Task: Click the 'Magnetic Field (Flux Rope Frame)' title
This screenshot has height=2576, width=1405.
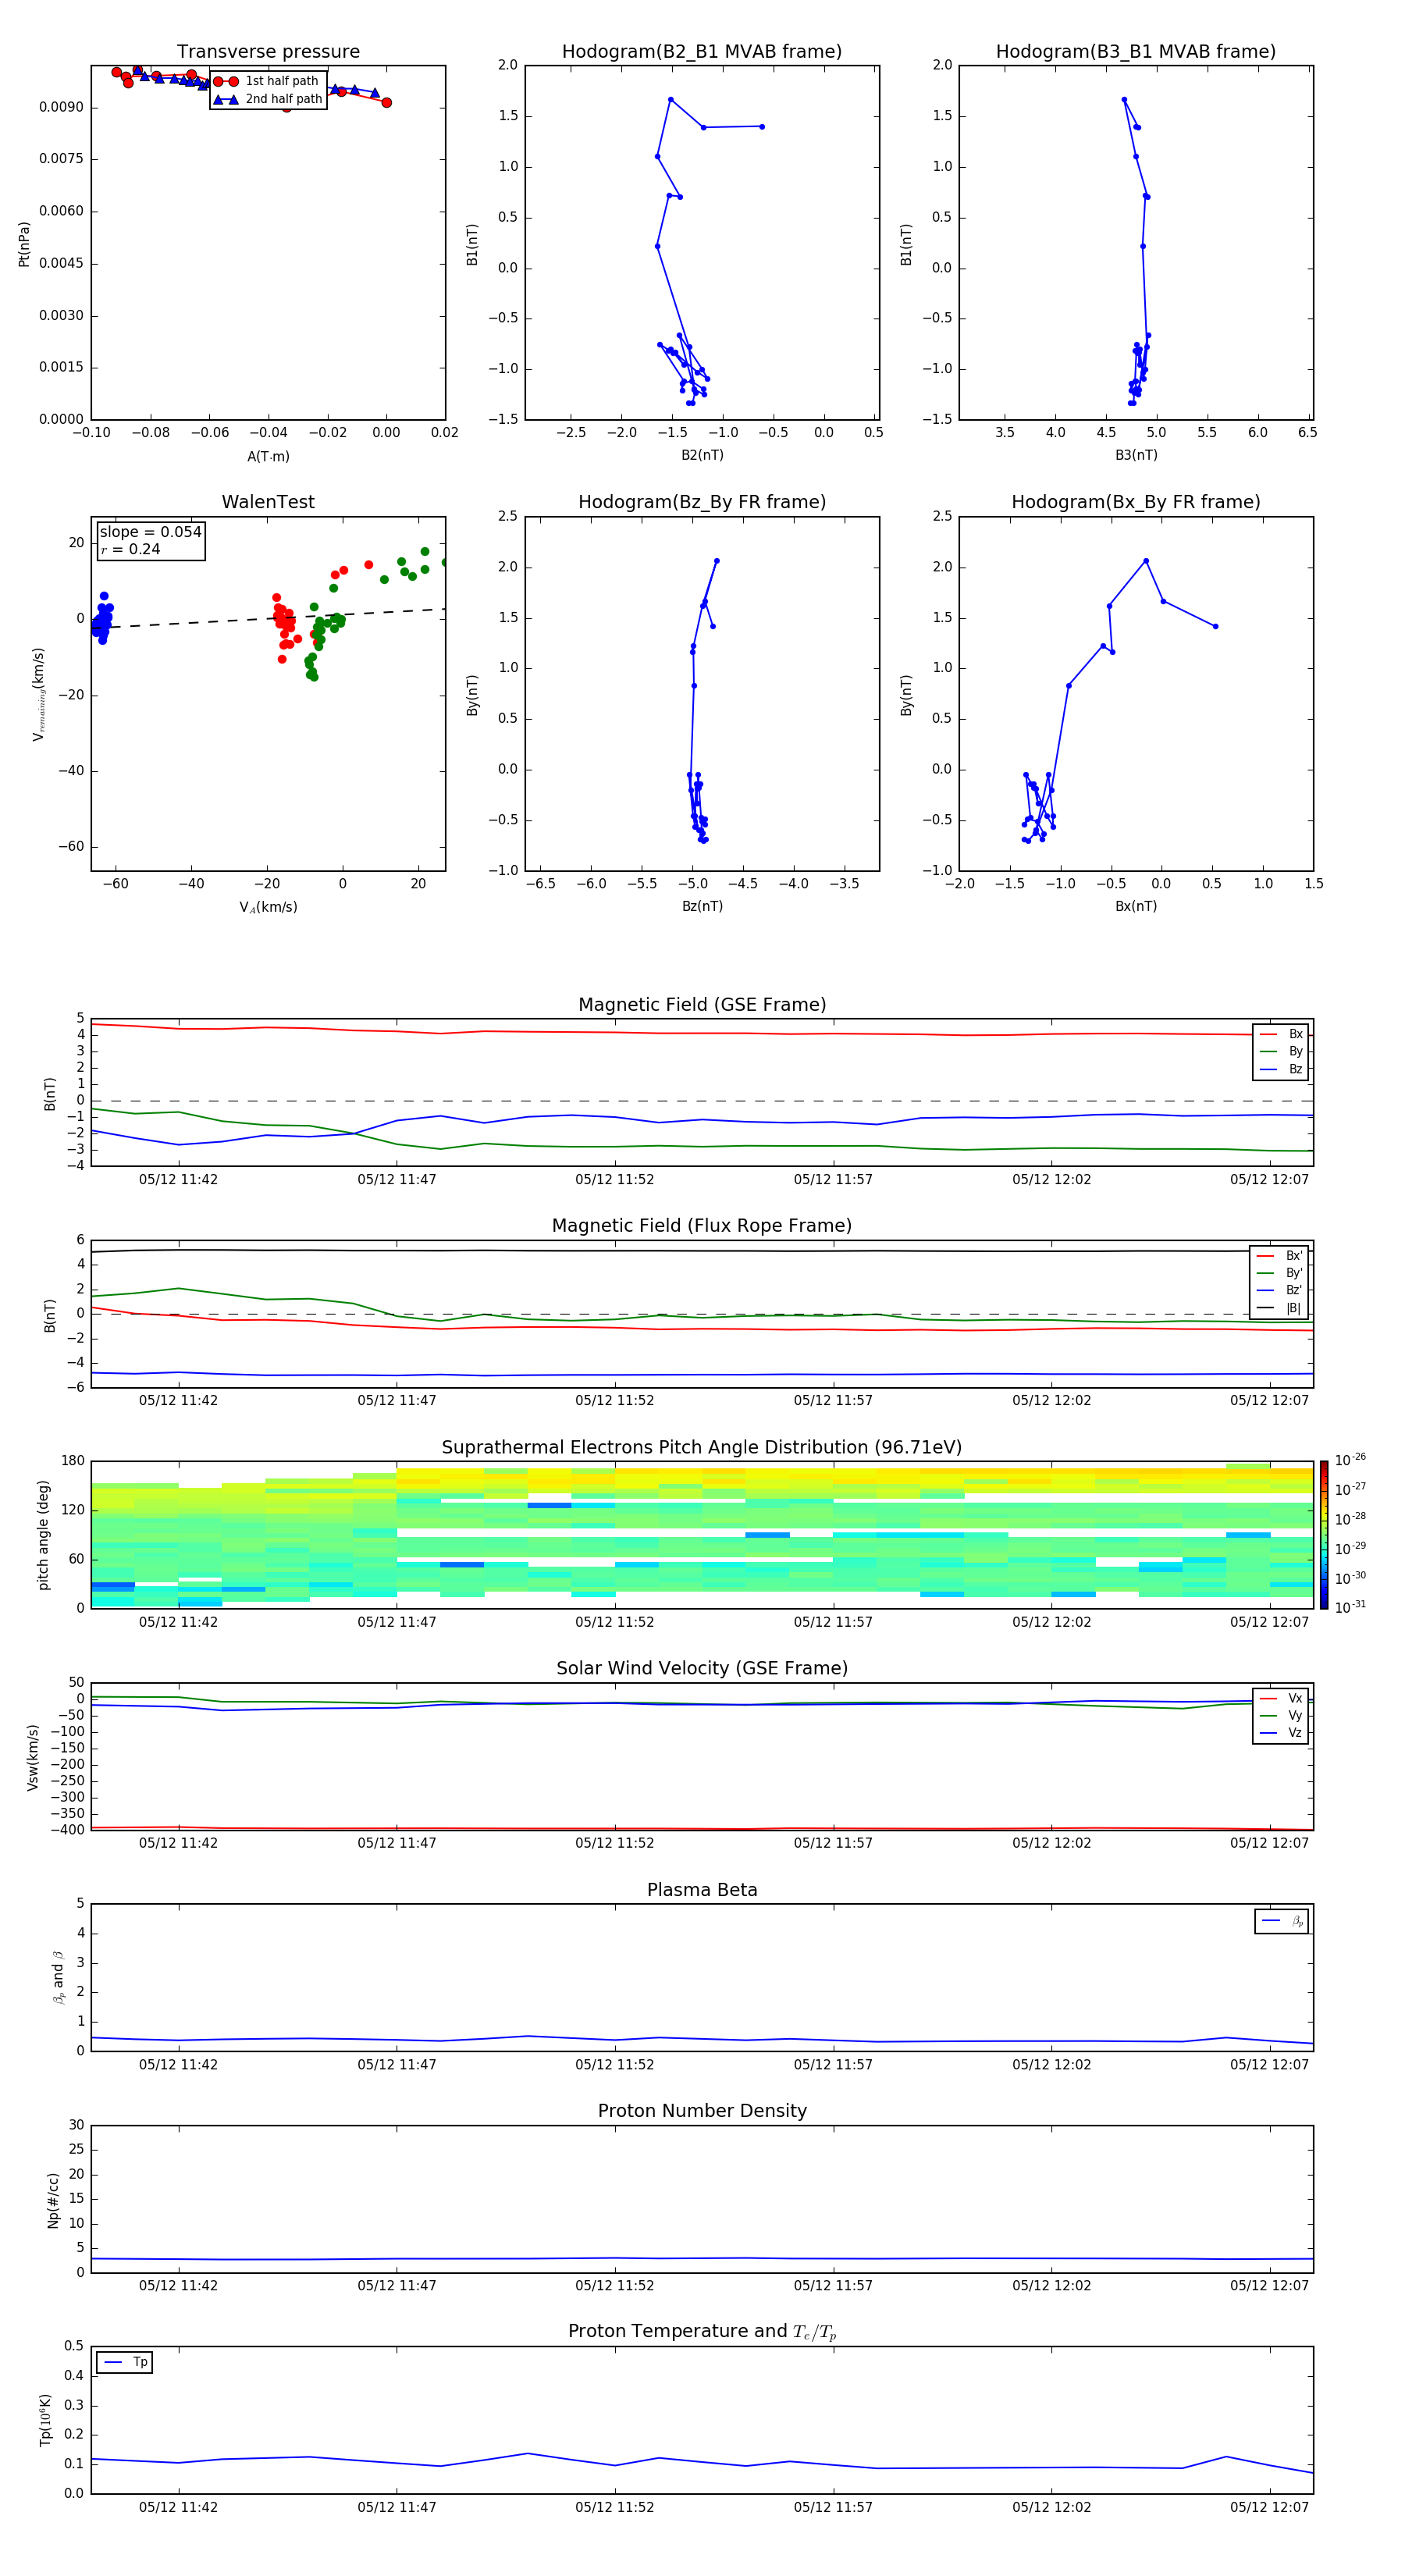Action: [x=702, y=1226]
